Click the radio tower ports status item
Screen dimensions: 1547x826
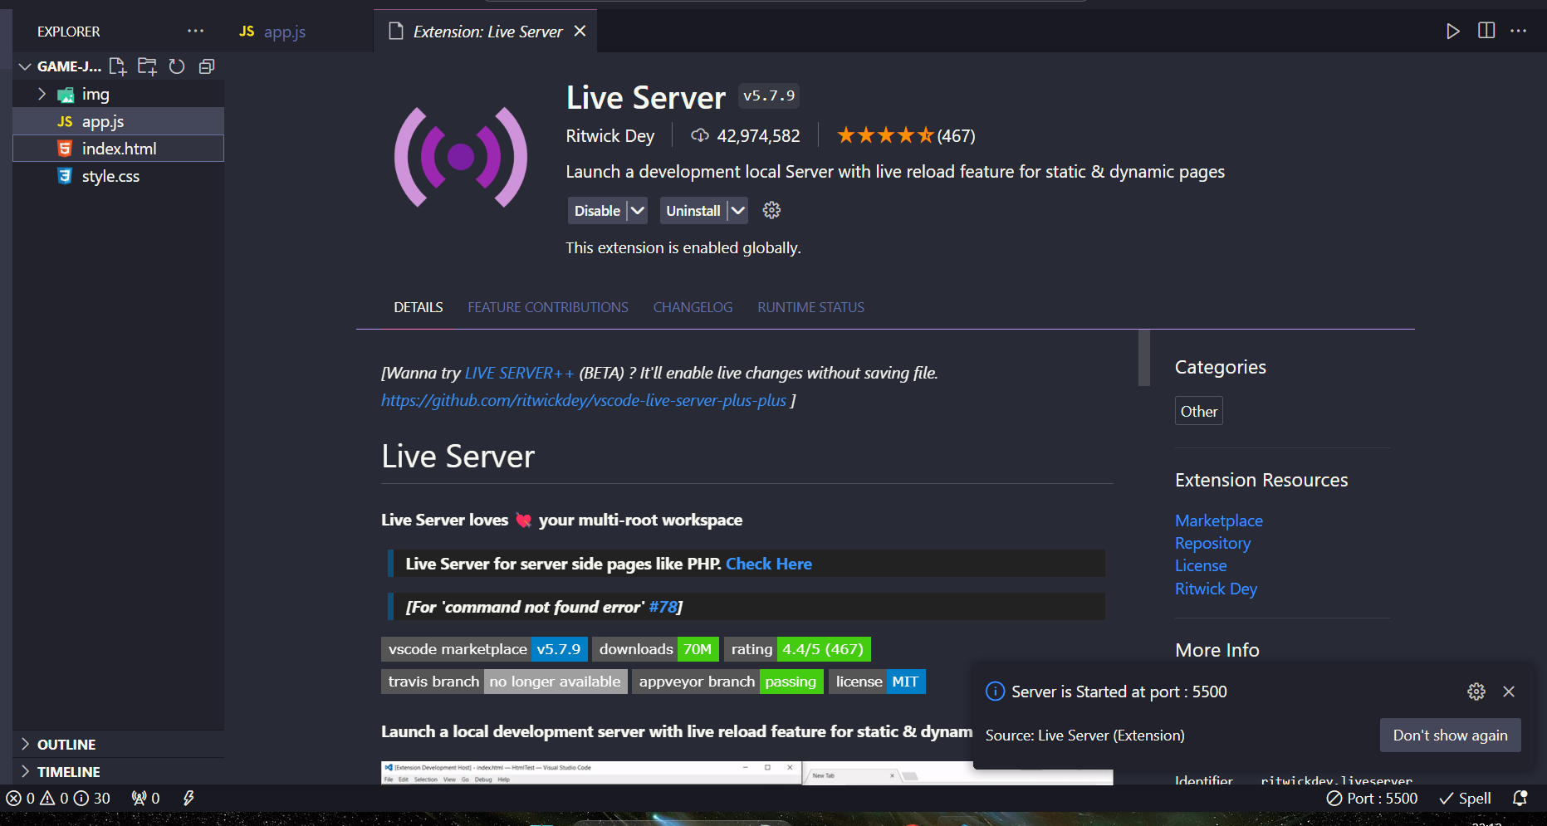[x=145, y=798]
